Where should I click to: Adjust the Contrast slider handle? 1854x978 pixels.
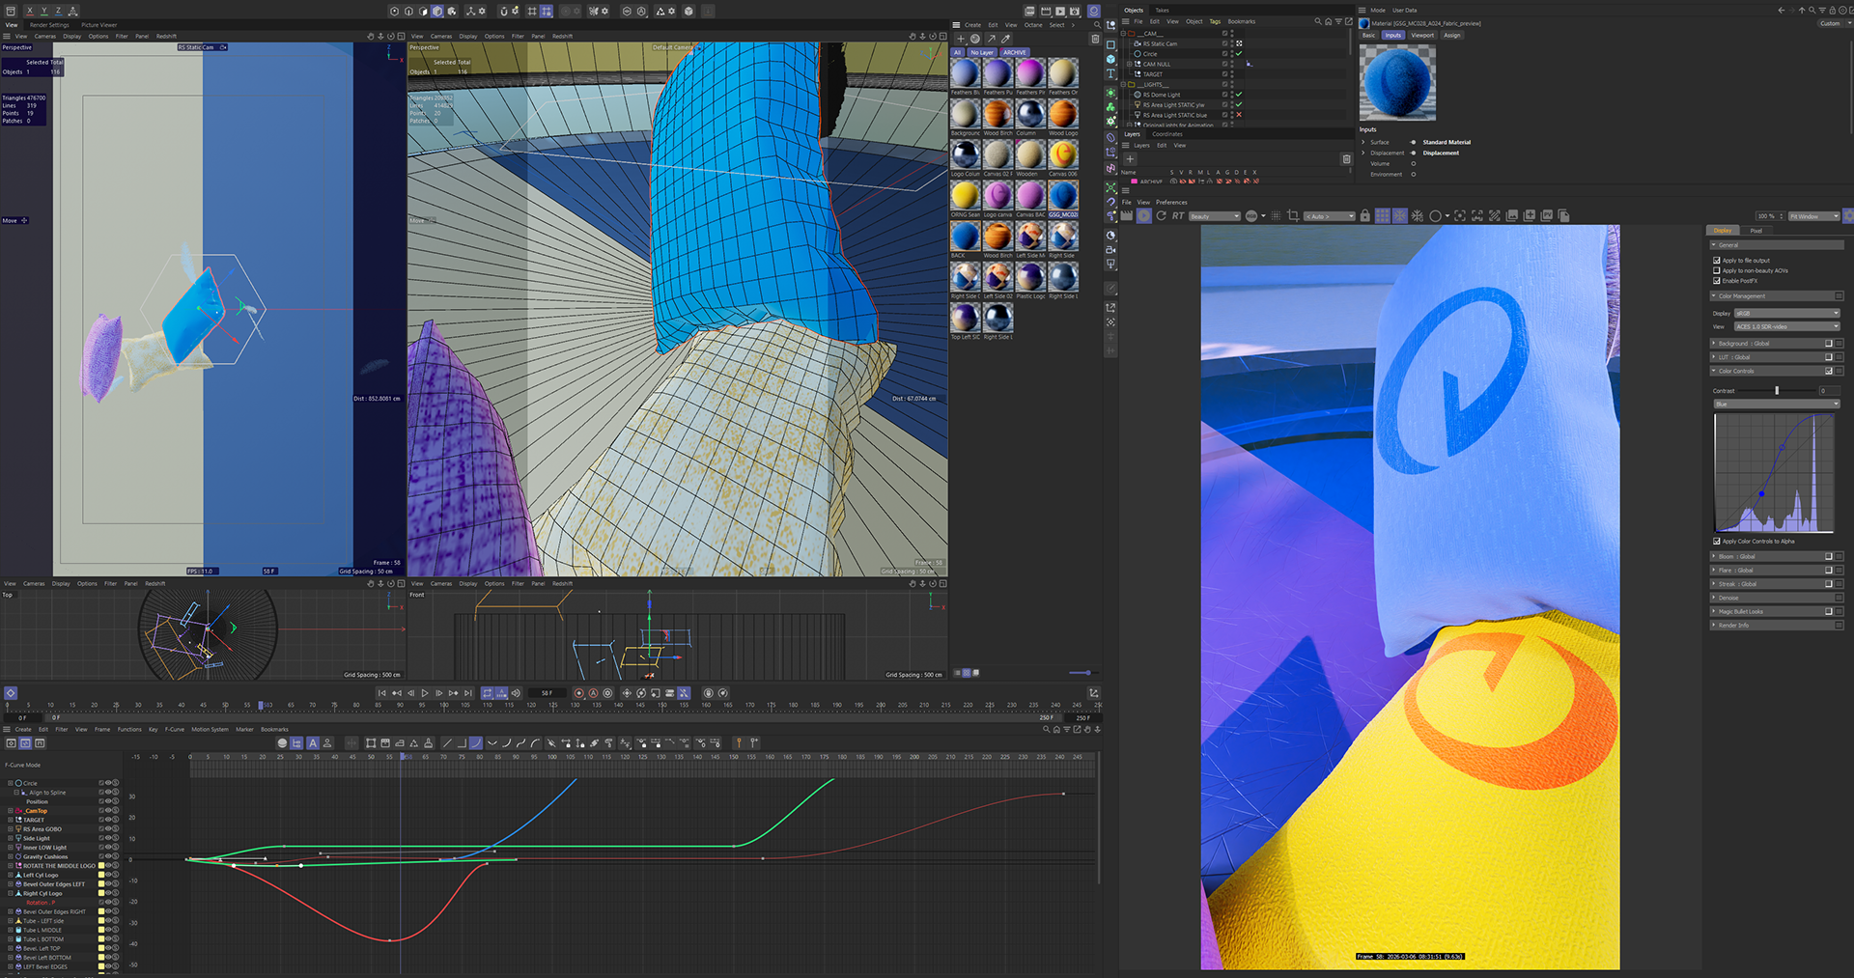[1777, 390]
